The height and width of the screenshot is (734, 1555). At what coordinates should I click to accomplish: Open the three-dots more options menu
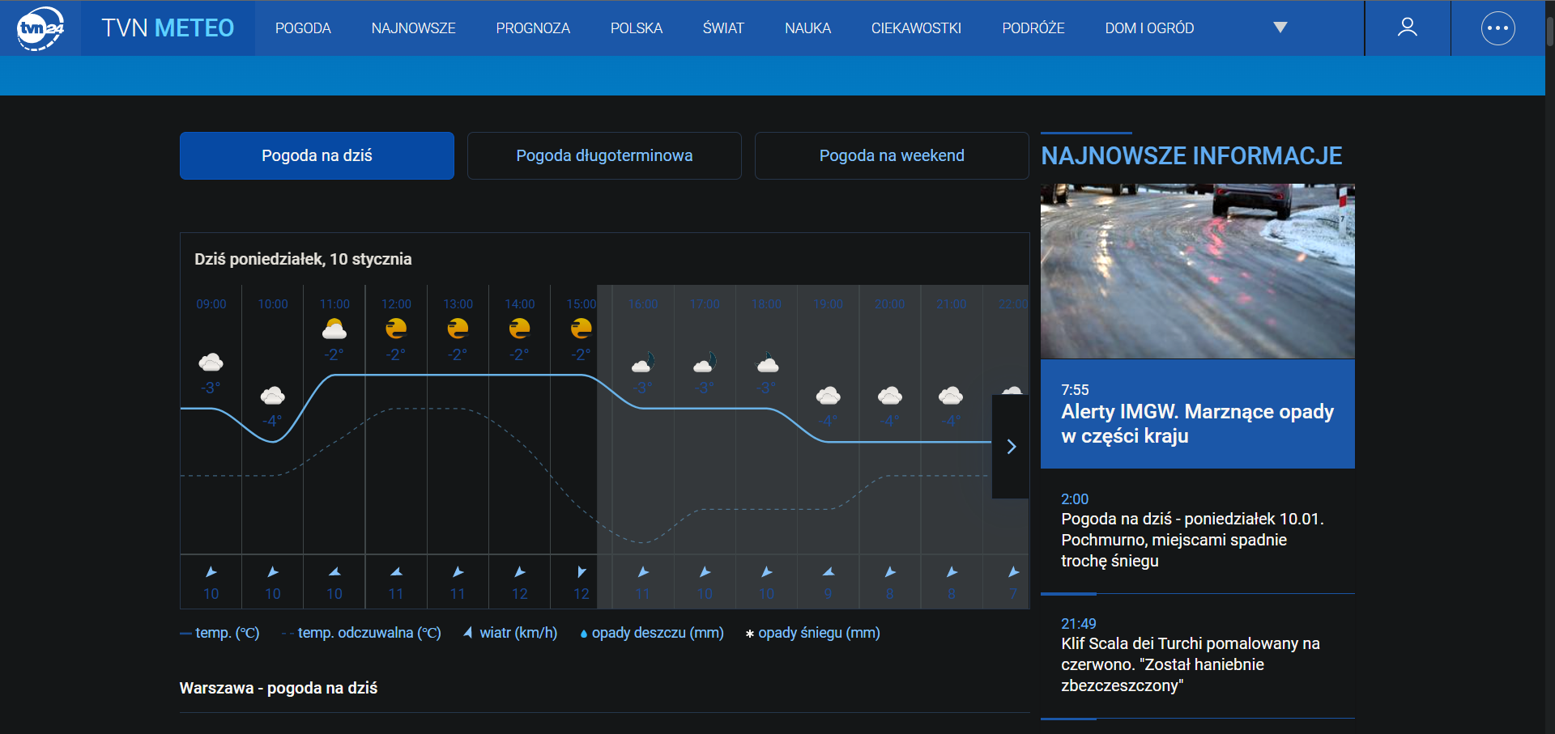pyautogui.click(x=1497, y=28)
